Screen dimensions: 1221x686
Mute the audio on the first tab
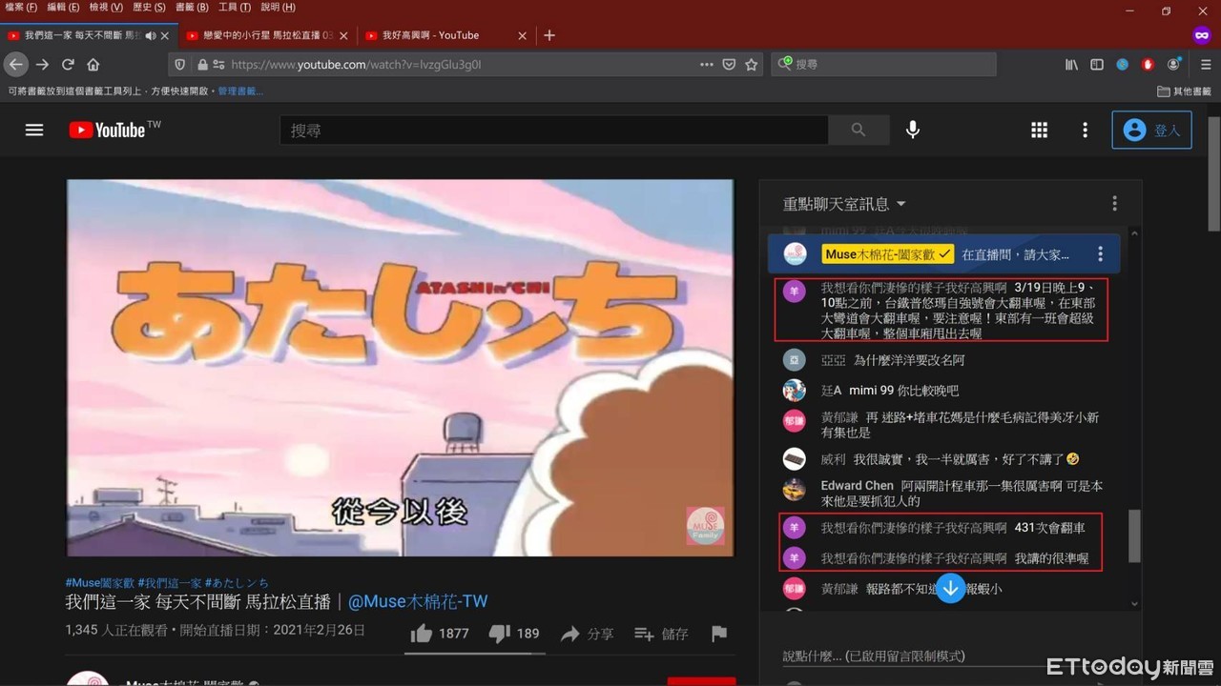click(150, 35)
